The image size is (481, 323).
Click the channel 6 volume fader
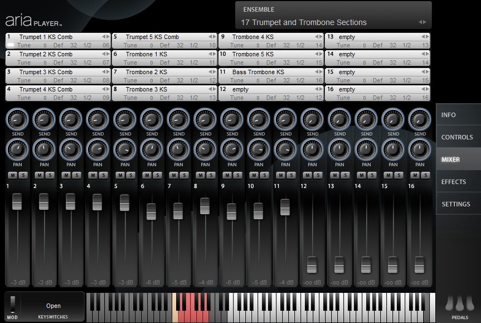point(151,211)
